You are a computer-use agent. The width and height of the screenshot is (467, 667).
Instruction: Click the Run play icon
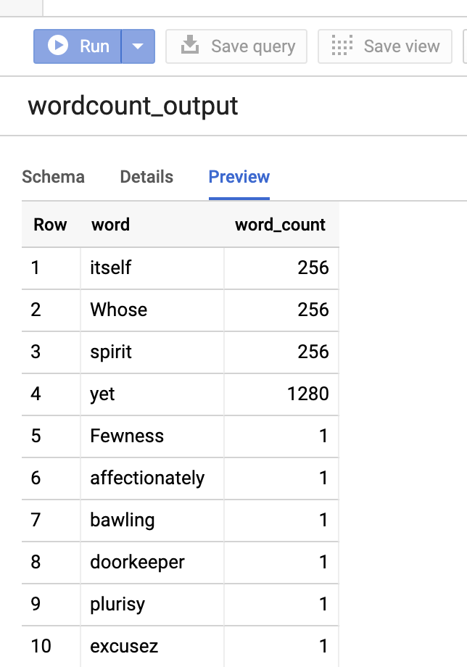pos(60,46)
